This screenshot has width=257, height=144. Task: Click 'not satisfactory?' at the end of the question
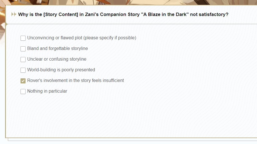209,14
